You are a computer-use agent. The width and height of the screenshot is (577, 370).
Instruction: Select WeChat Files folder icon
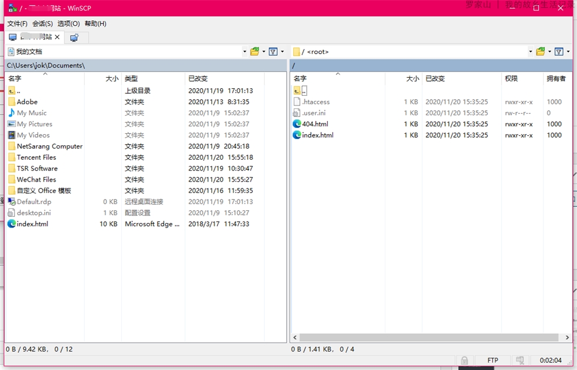click(12, 179)
